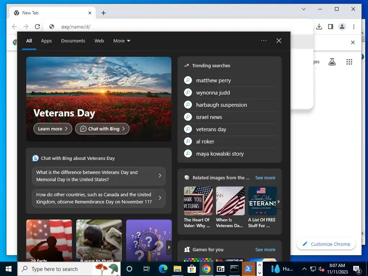The width and height of the screenshot is (368, 276).
Task: Open Windows Start menu
Action: (9, 269)
